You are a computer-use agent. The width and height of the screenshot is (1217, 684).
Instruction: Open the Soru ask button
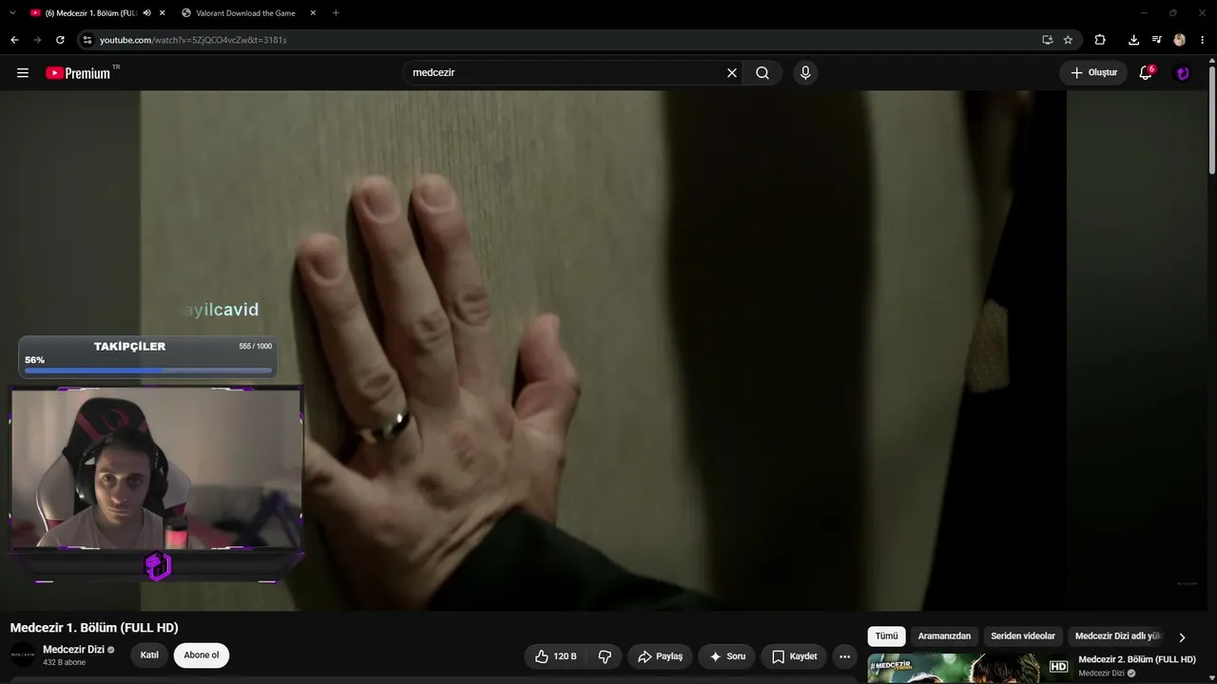727,656
